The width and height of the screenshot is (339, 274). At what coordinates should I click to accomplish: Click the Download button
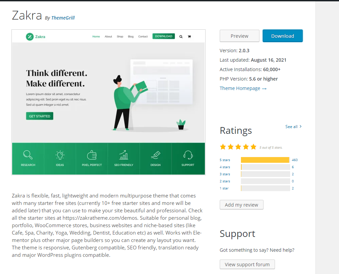[x=283, y=36]
